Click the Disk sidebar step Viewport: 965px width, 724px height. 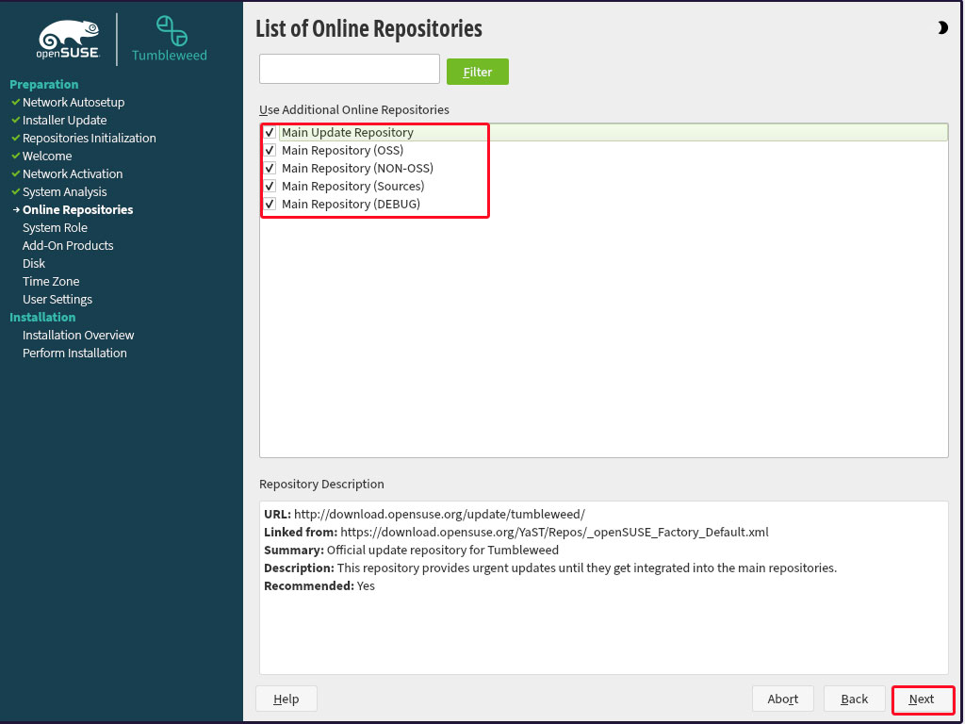click(x=34, y=263)
